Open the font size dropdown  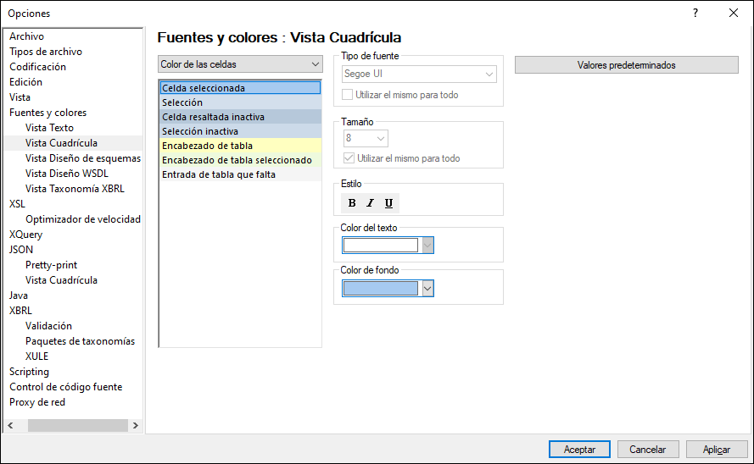(366, 138)
